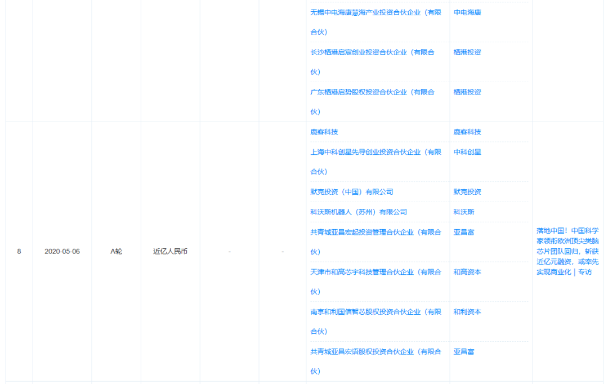Open 鹿客科技 company name link
Screen dimensions: 608x384
[x=324, y=132]
